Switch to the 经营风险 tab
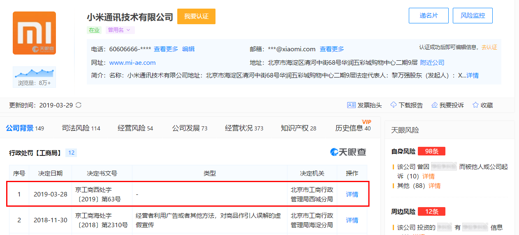This screenshot has width=519, height=235. pos(135,128)
